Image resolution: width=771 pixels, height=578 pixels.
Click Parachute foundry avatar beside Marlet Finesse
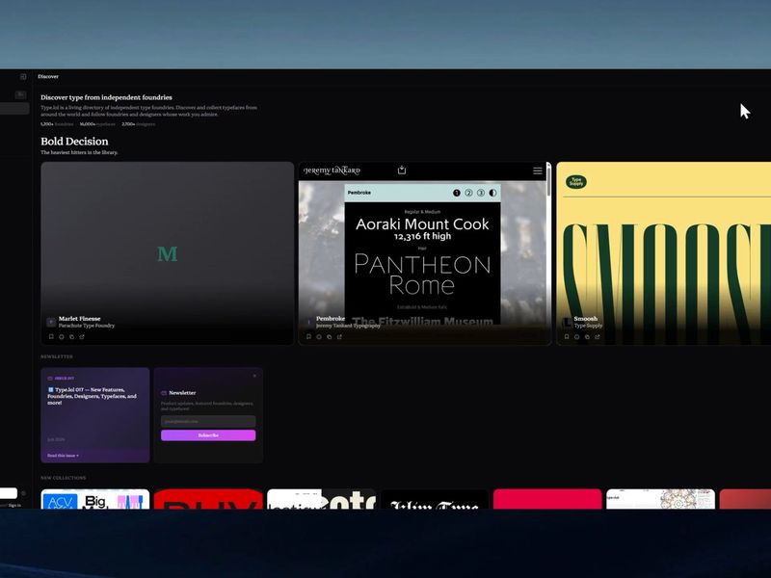51,322
